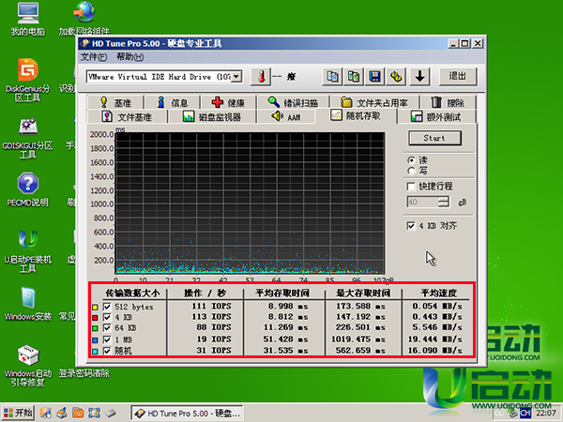Switch to the AAM tab
The height and width of the screenshot is (422, 563).
(x=286, y=116)
